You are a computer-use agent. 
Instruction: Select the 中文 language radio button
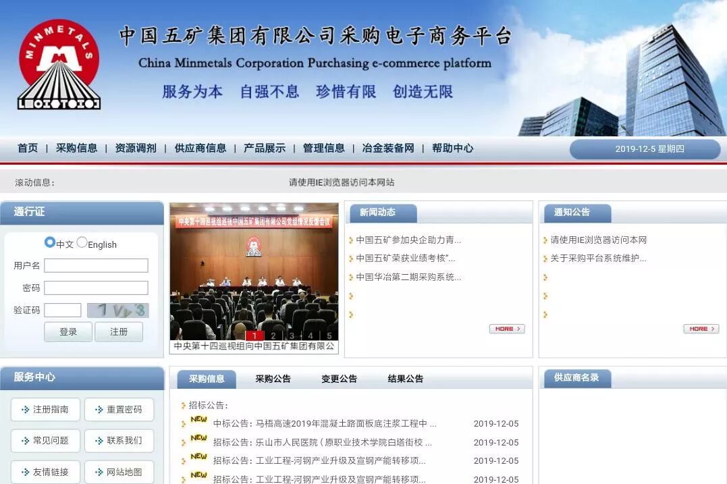pos(49,242)
